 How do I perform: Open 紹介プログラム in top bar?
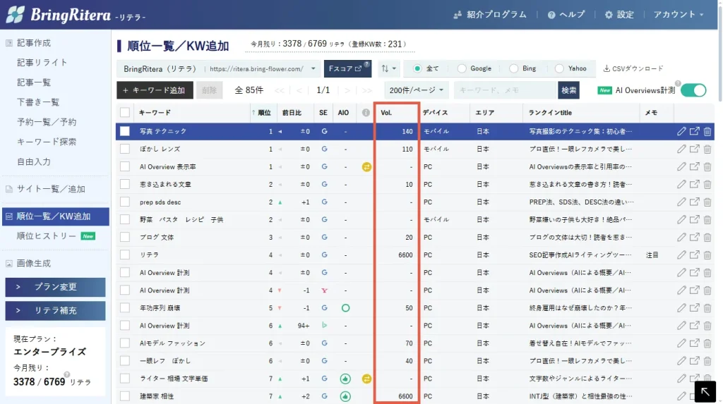coord(490,15)
